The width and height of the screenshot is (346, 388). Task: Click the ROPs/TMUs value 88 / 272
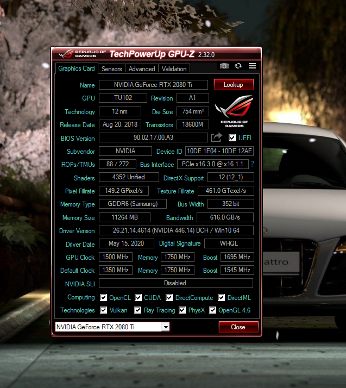click(117, 164)
